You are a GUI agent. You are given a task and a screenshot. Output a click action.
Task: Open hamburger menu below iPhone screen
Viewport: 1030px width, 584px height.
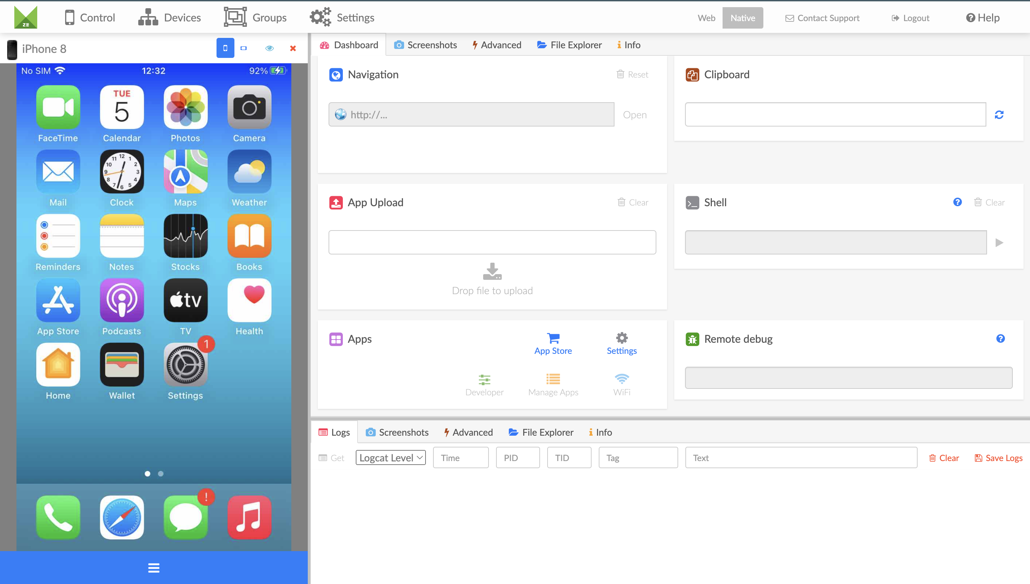click(154, 568)
